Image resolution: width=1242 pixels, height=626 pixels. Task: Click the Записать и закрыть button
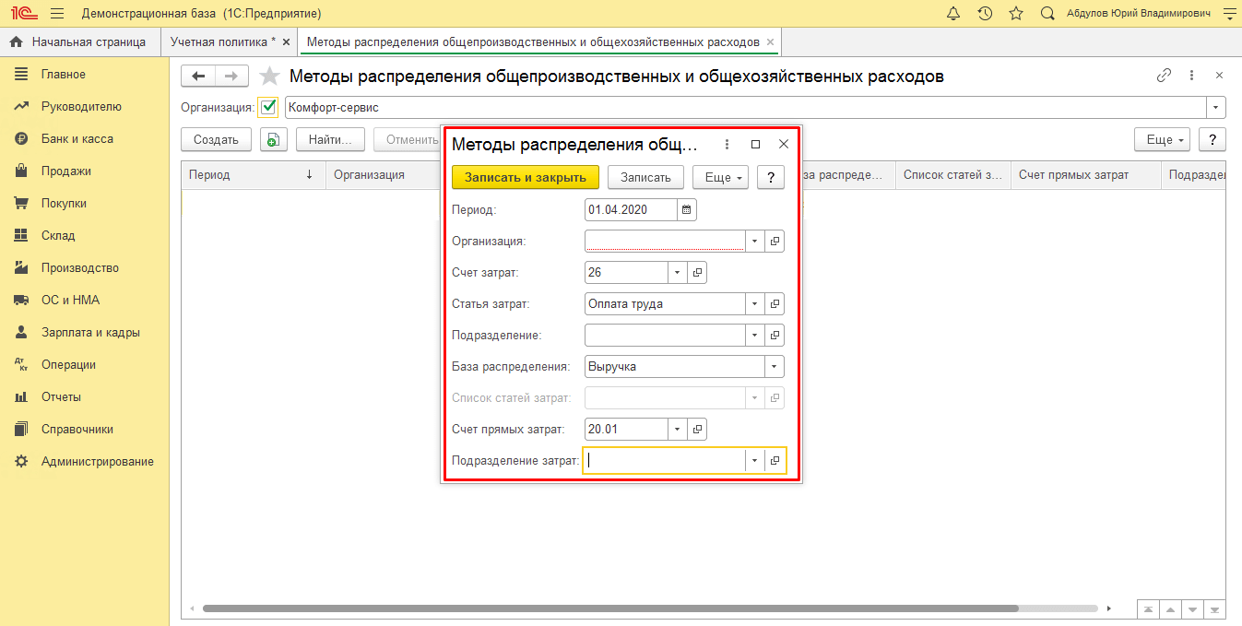coord(525,177)
